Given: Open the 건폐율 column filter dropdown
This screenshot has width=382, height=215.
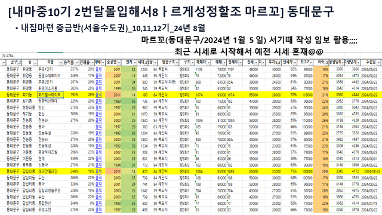Looking at the screenshot, I should [93, 63].
